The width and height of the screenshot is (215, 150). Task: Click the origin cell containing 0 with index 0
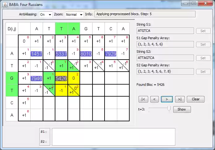click(24, 41)
